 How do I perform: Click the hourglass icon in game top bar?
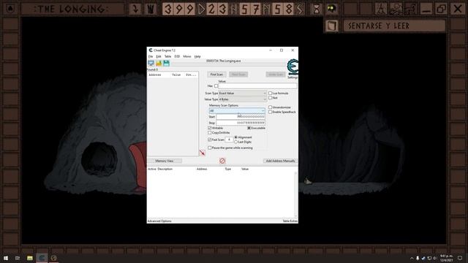[x=317, y=9]
